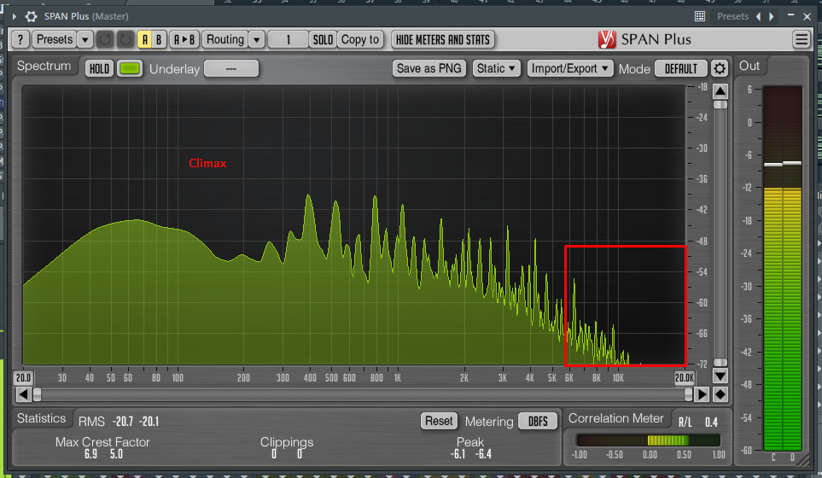Click the frequency scroll left arrow

click(23, 394)
